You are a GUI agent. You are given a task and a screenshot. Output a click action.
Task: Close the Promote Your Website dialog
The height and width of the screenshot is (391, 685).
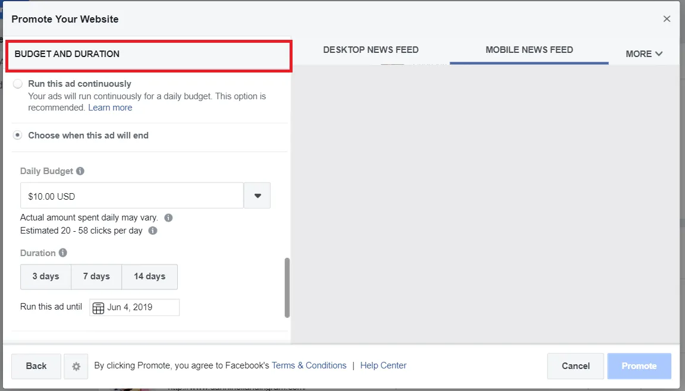coord(667,19)
